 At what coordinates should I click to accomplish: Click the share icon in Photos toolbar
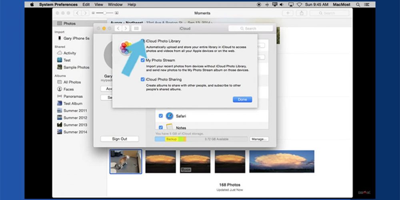[301, 13]
